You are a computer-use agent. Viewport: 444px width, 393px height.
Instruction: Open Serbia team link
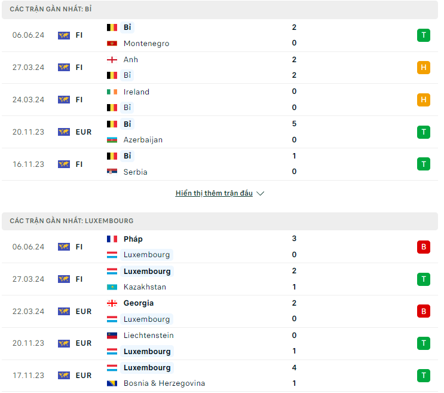pos(136,172)
